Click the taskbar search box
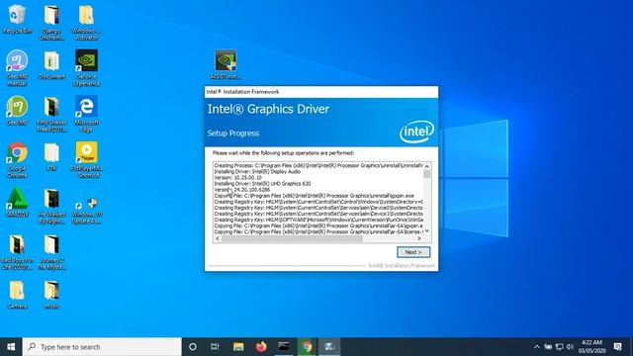 102,347
